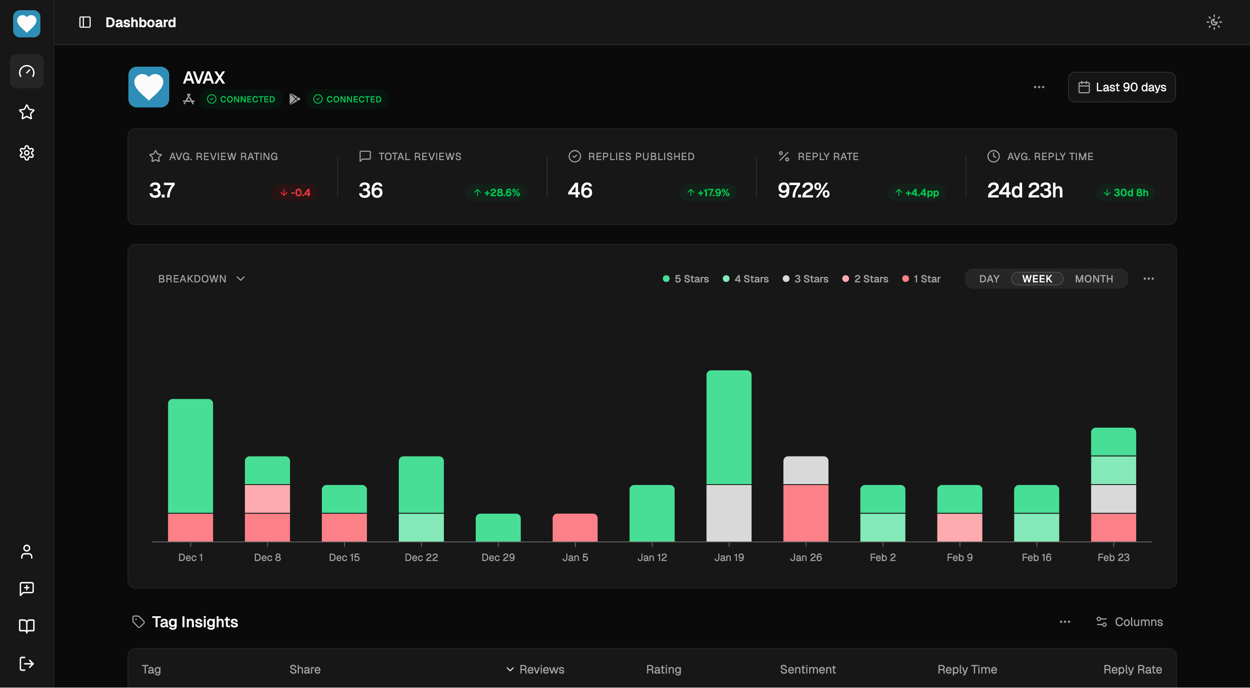Open the Last 90 days date range selector
1250x688 pixels.
point(1122,87)
